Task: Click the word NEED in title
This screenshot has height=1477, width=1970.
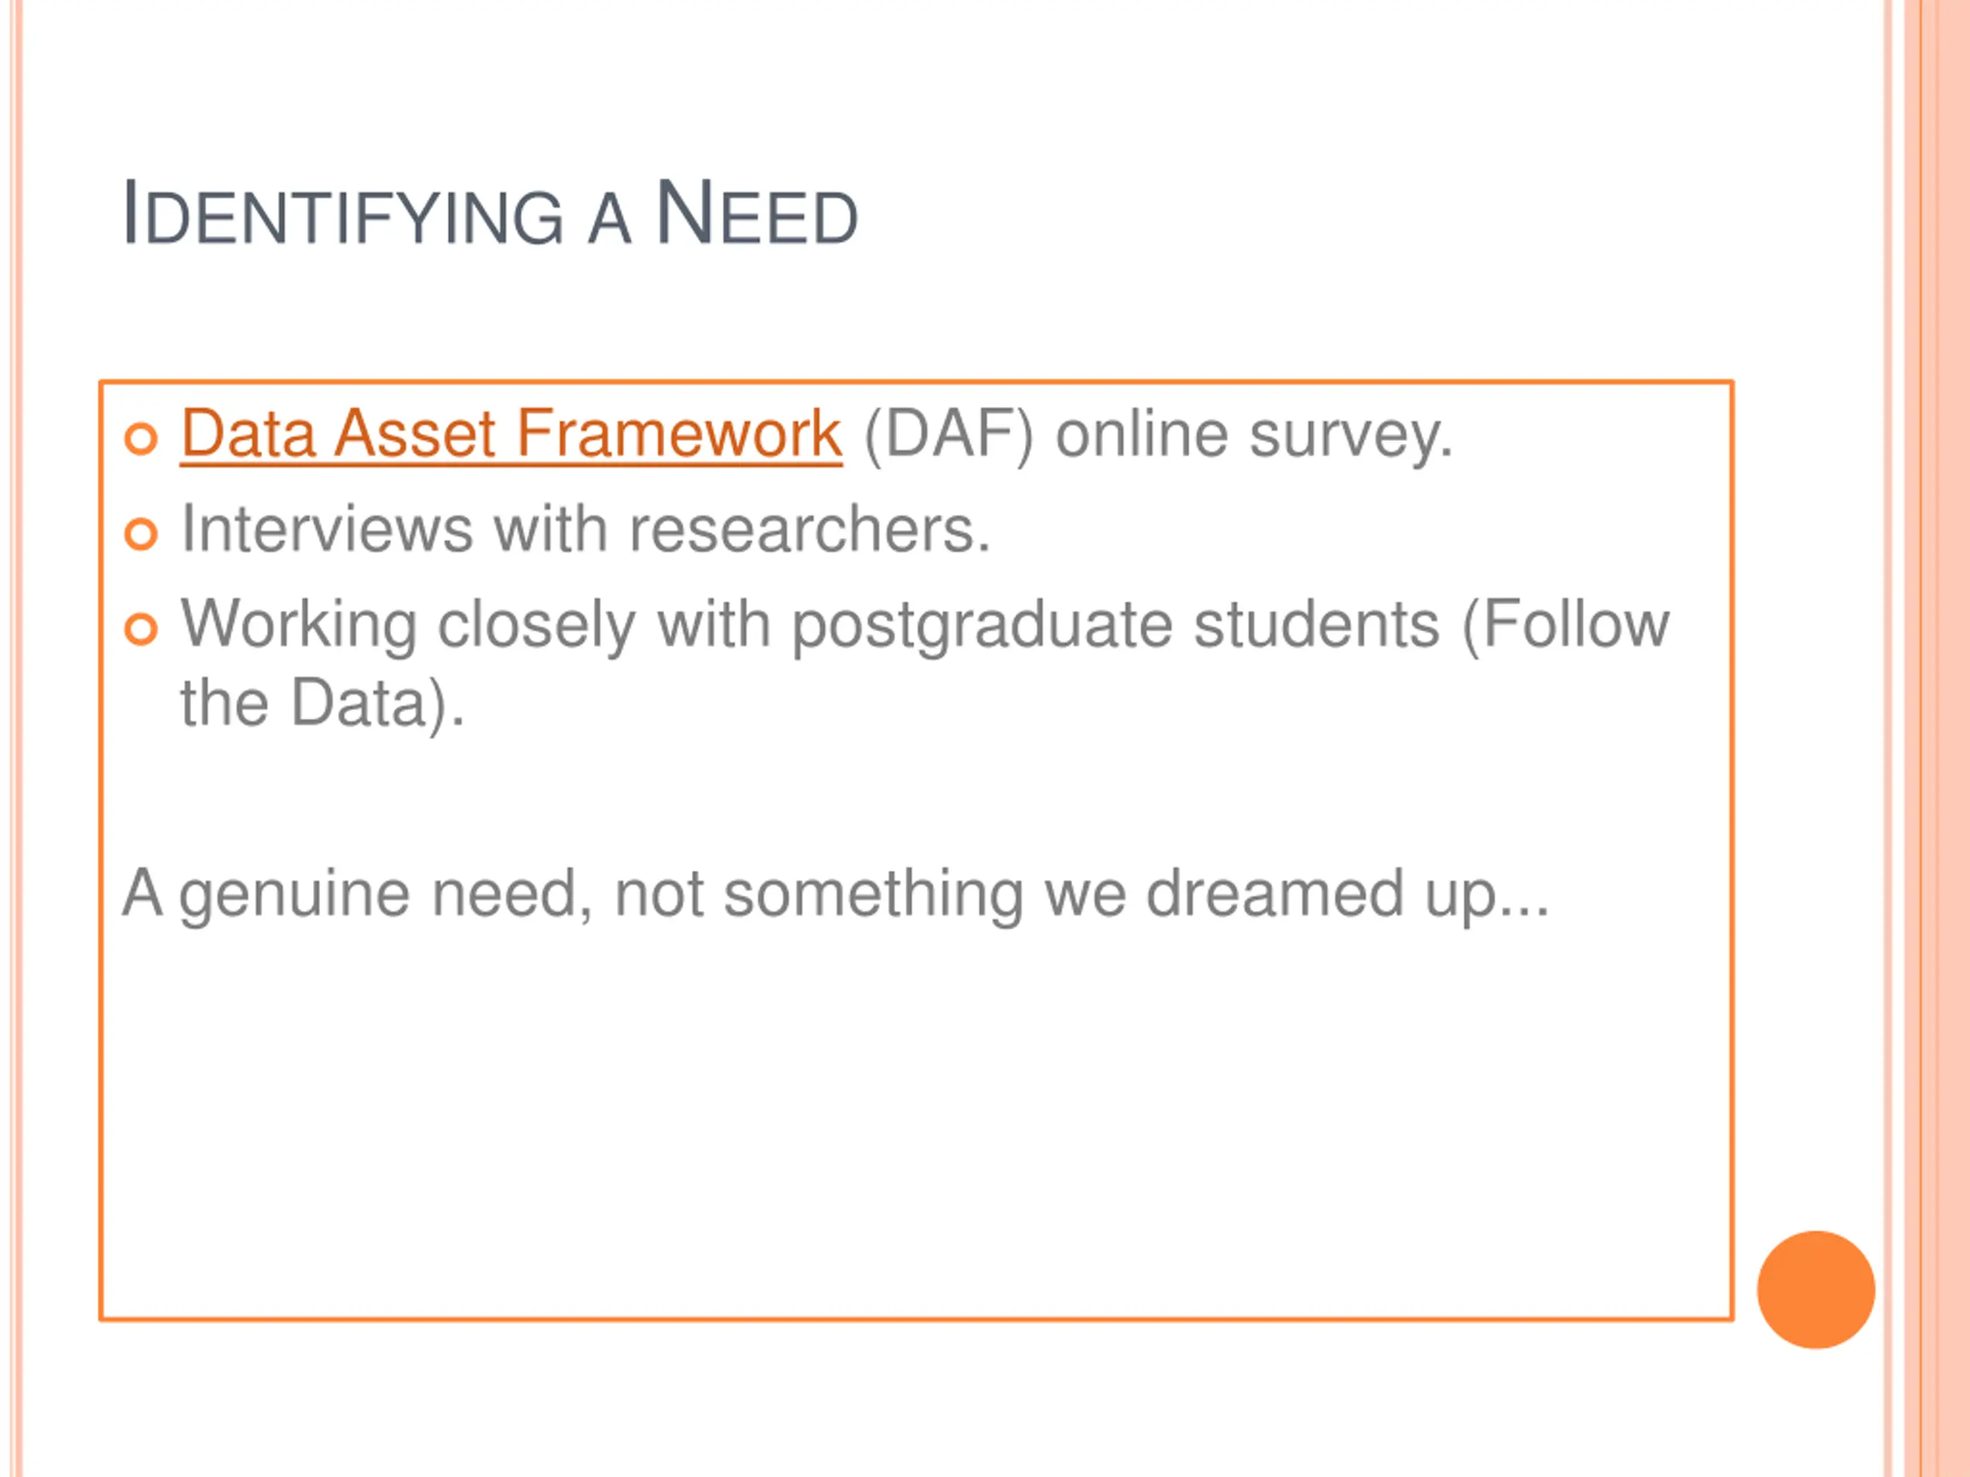Action: [x=756, y=214]
